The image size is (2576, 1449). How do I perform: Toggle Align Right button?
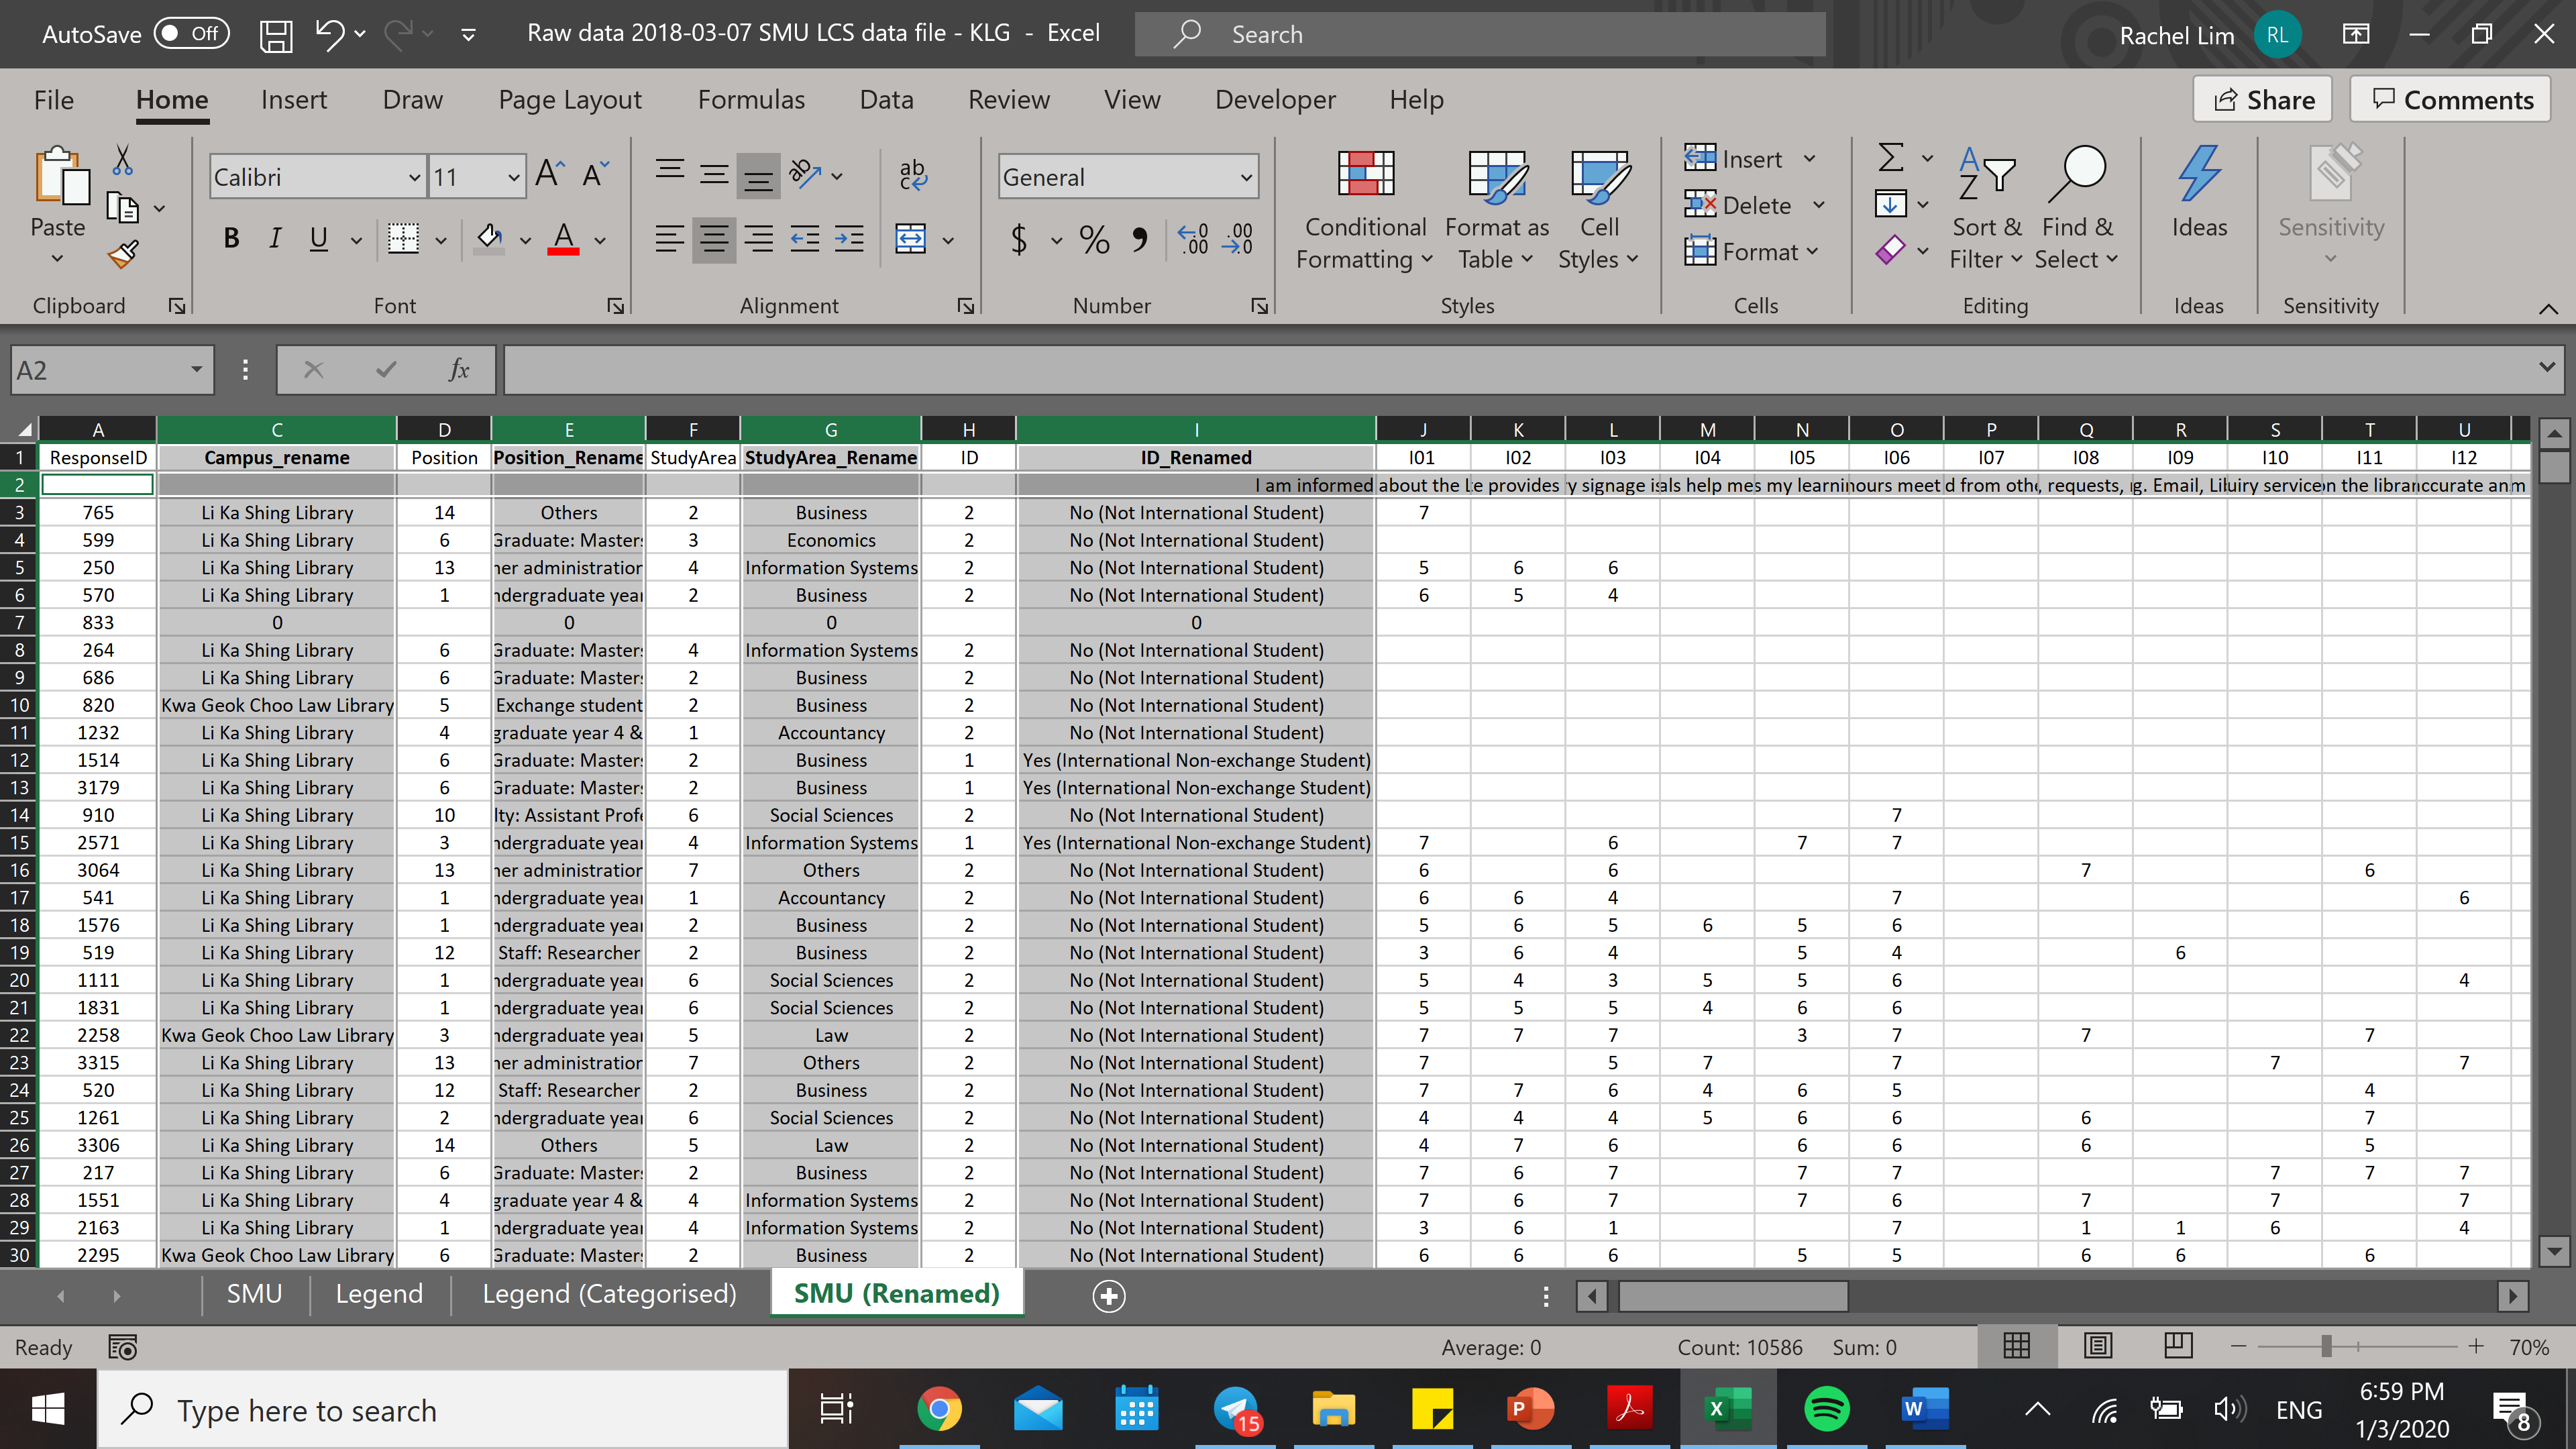click(759, 239)
